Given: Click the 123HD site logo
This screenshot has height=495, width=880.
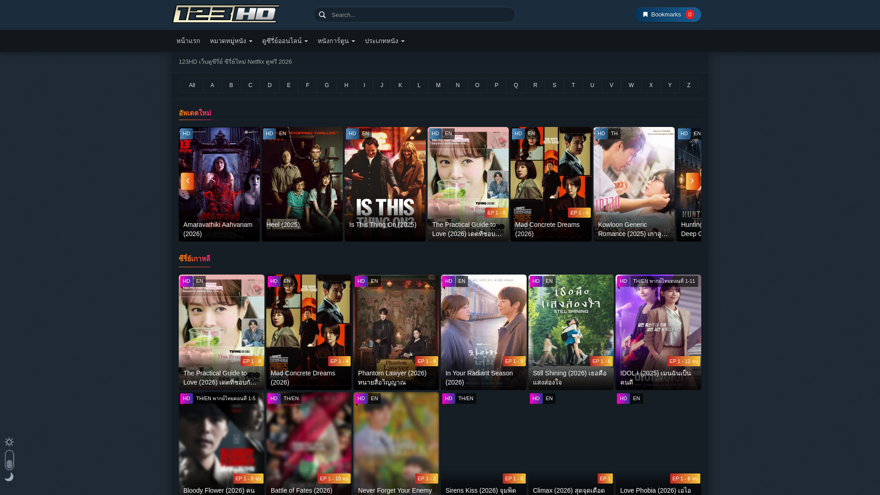Looking at the screenshot, I should (x=226, y=14).
